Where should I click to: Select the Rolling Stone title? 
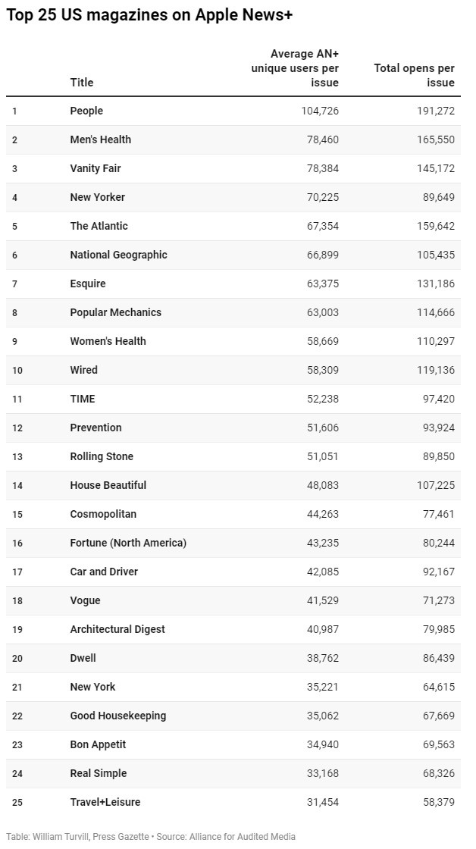[x=102, y=456]
